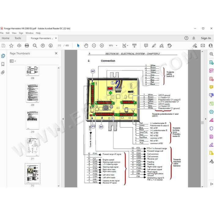The height and width of the screenshot is (214, 214).
Task: Print the document
Action: 27,46
